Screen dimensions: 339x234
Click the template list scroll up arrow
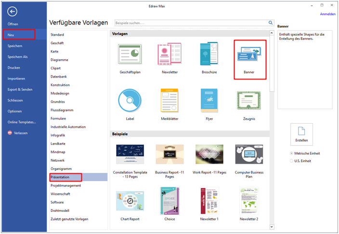point(272,33)
